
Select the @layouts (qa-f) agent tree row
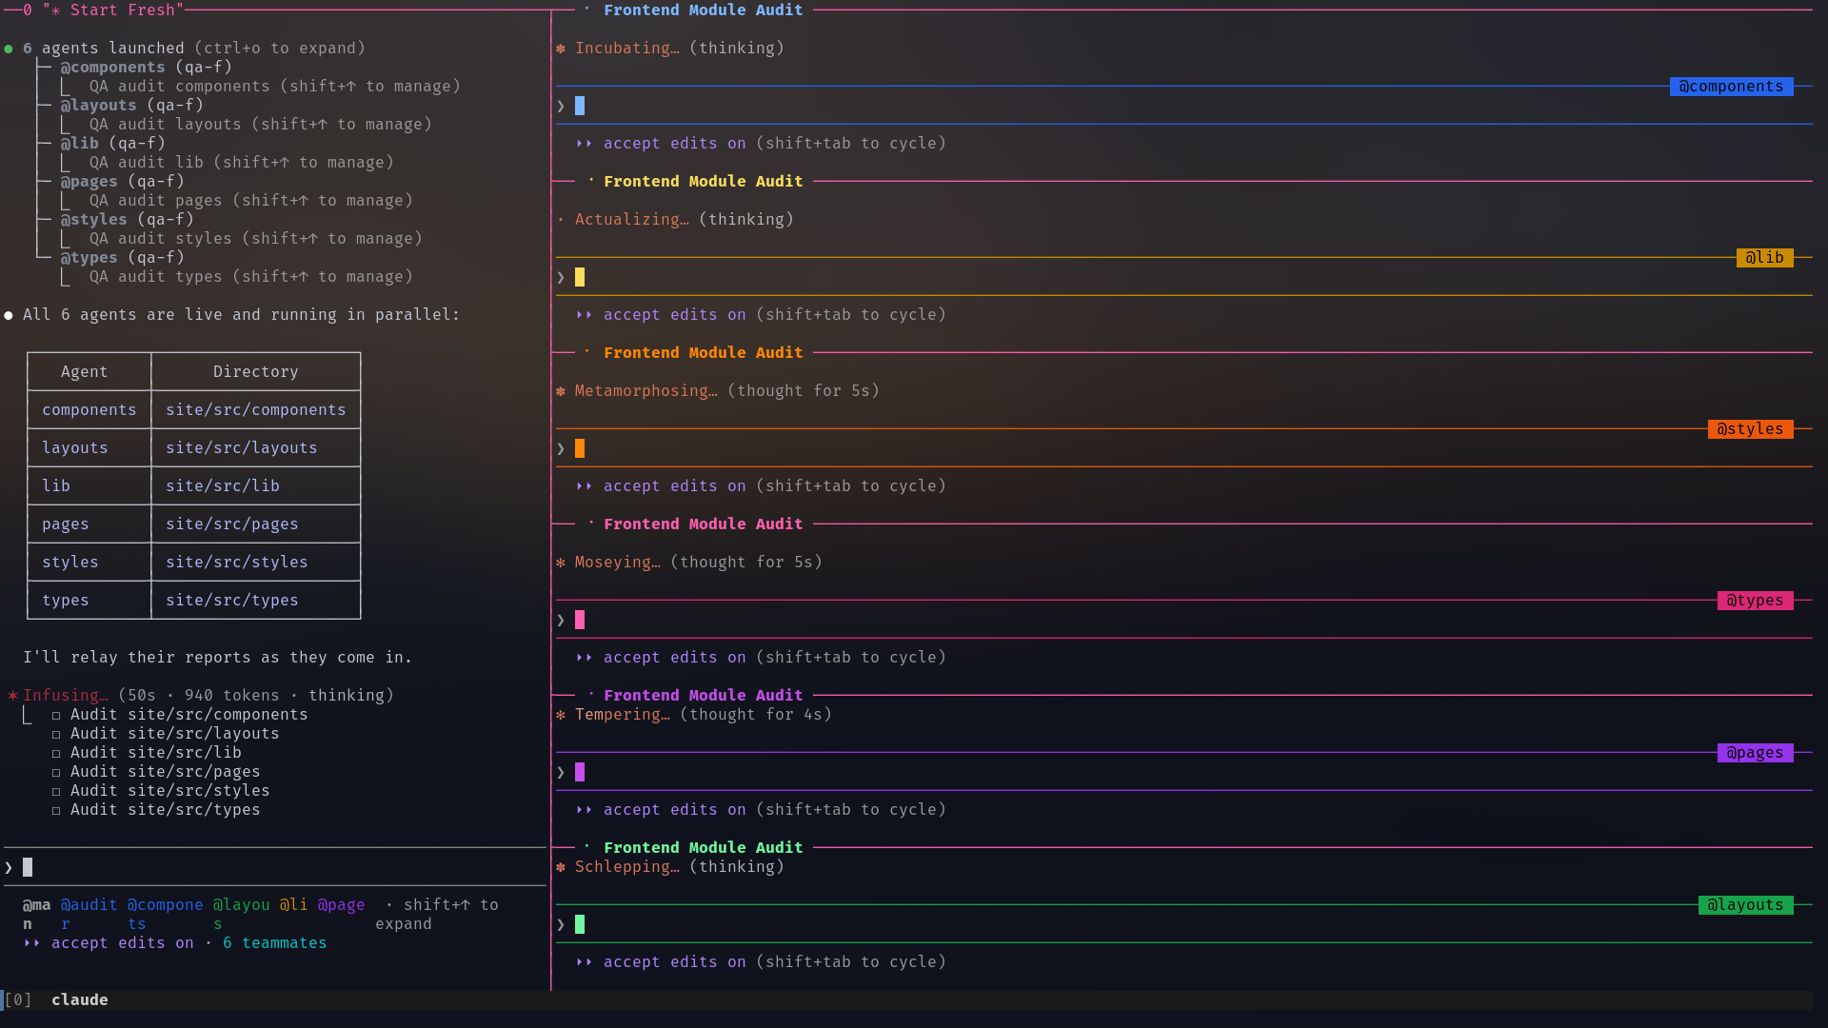[132, 106]
